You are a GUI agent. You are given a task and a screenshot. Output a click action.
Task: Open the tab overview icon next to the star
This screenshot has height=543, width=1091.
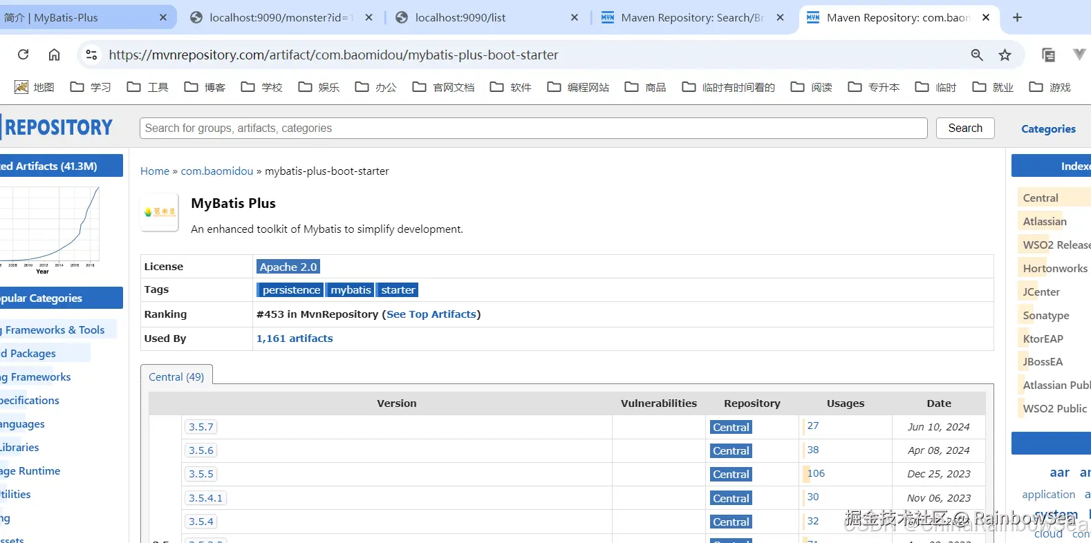tap(1048, 55)
